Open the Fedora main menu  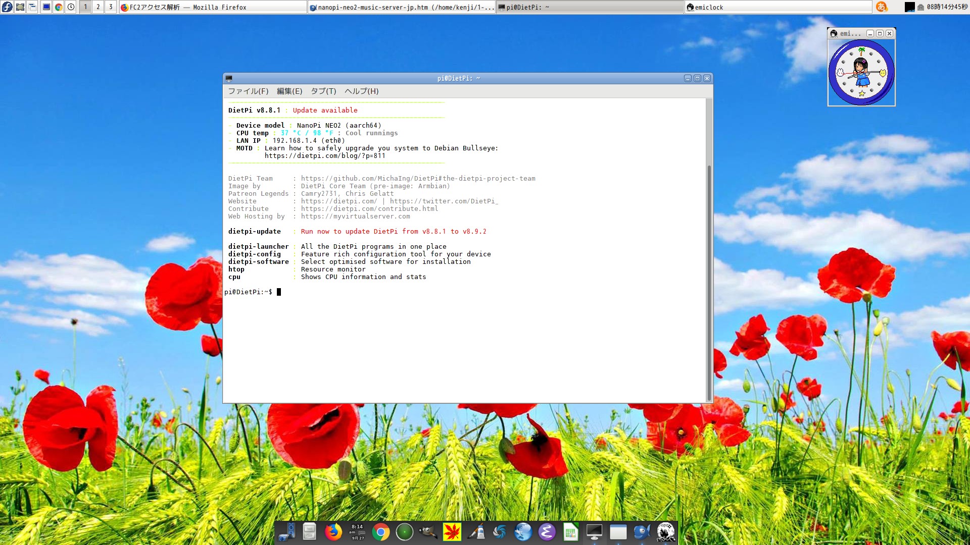(x=7, y=7)
